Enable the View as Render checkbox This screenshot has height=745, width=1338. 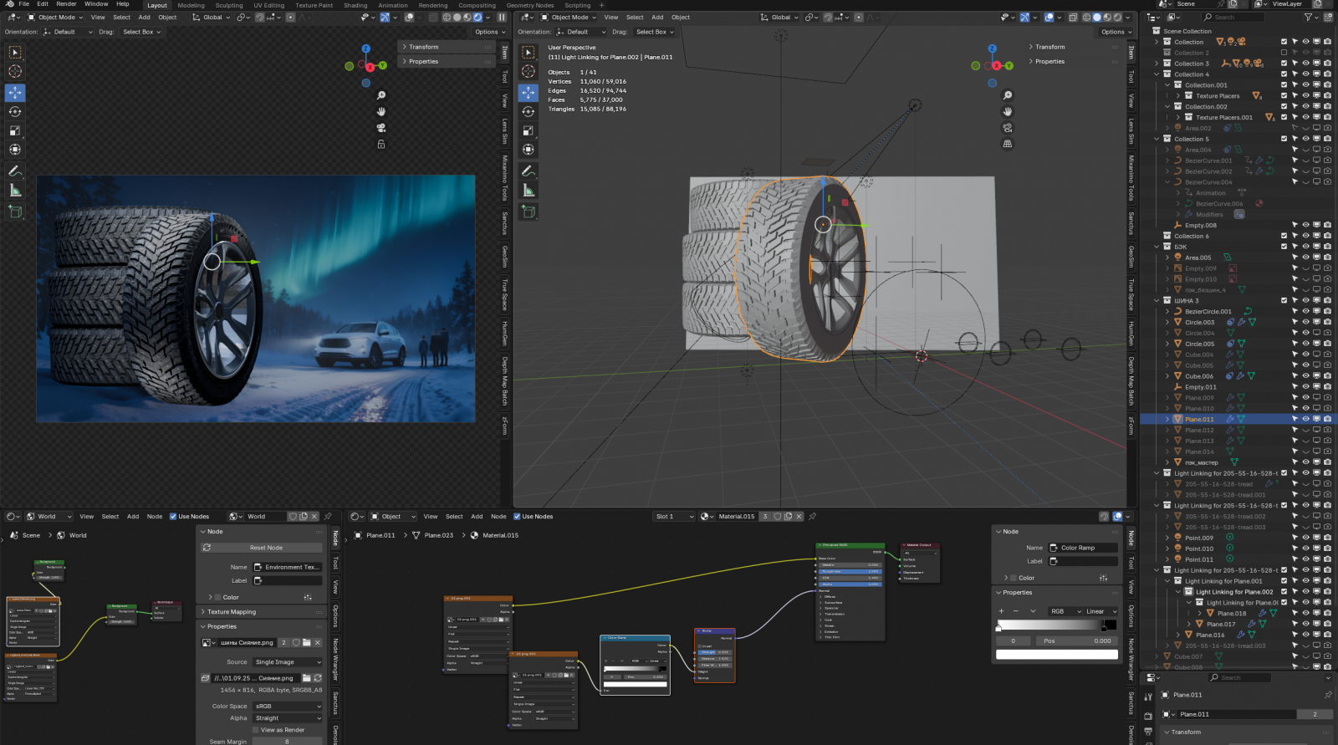256,730
